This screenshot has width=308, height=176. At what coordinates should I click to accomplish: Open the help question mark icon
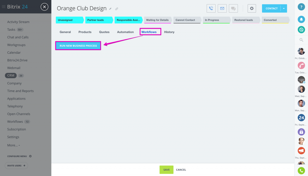coord(301,7)
